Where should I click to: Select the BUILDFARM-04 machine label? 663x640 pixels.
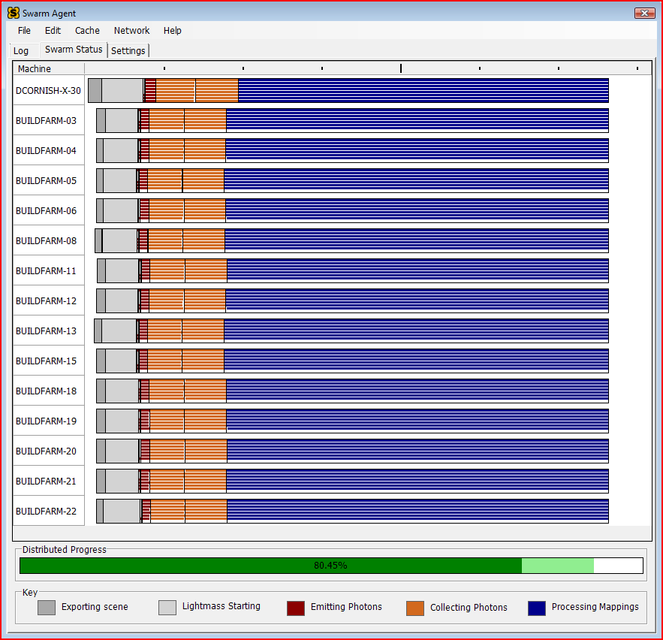(46, 150)
